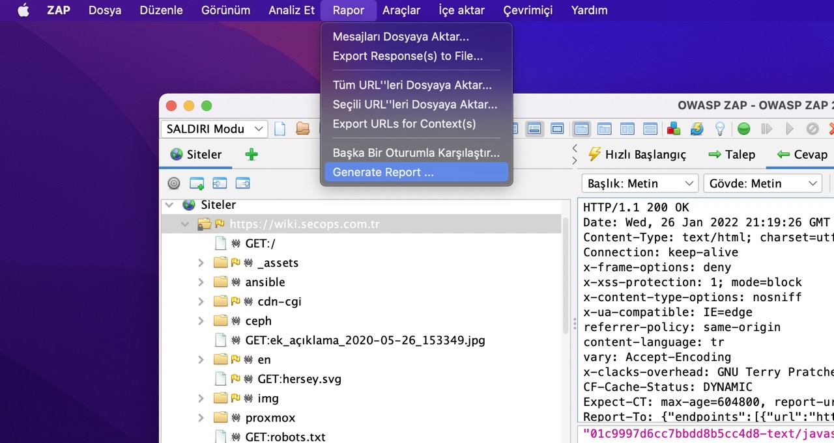Open the Analiz Et menu
834x443 pixels.
pyautogui.click(x=291, y=10)
